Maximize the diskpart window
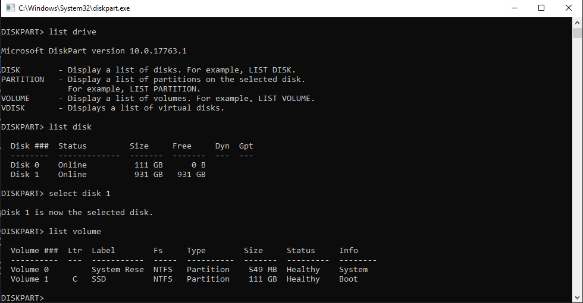Viewport: 583px width, 303px height. (x=541, y=8)
